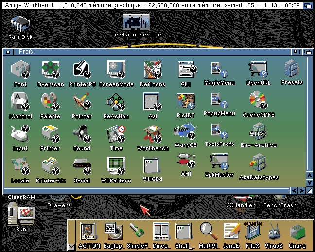Launch ACTION from the dock
Image resolution: width=315 pixels, height=252 pixels.
click(x=88, y=231)
